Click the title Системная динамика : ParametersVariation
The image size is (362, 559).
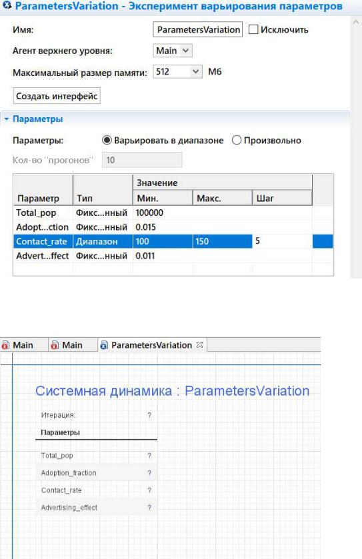[172, 391]
